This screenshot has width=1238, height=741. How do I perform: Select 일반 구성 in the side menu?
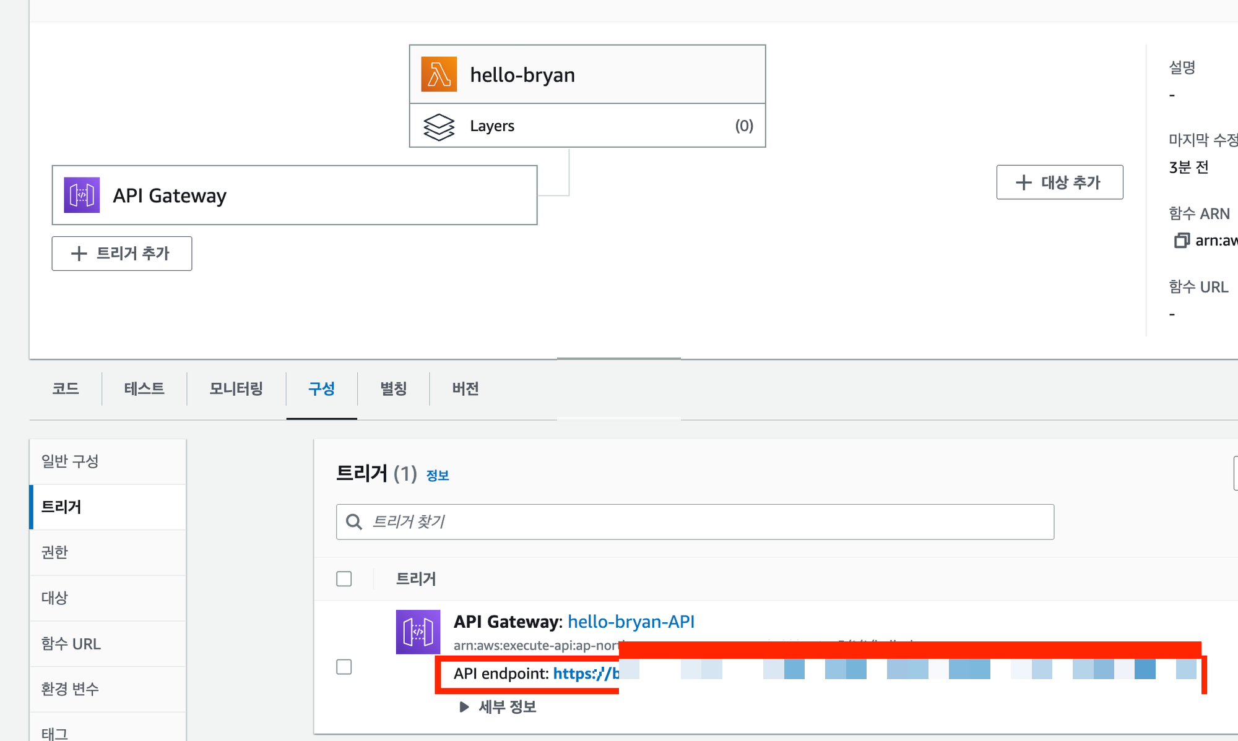(70, 461)
